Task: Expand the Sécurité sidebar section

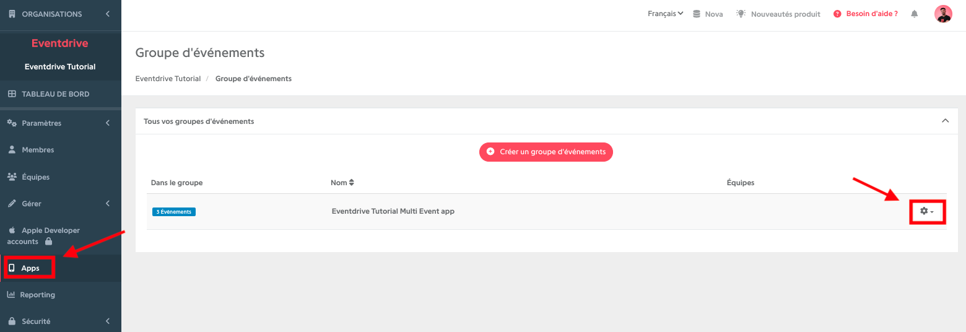Action: 61,321
